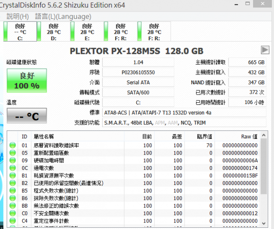Select the 抹除失敗次數(總計) attribute row
Image resolution: width=274 pixels, height=229 pixels.
(134, 198)
